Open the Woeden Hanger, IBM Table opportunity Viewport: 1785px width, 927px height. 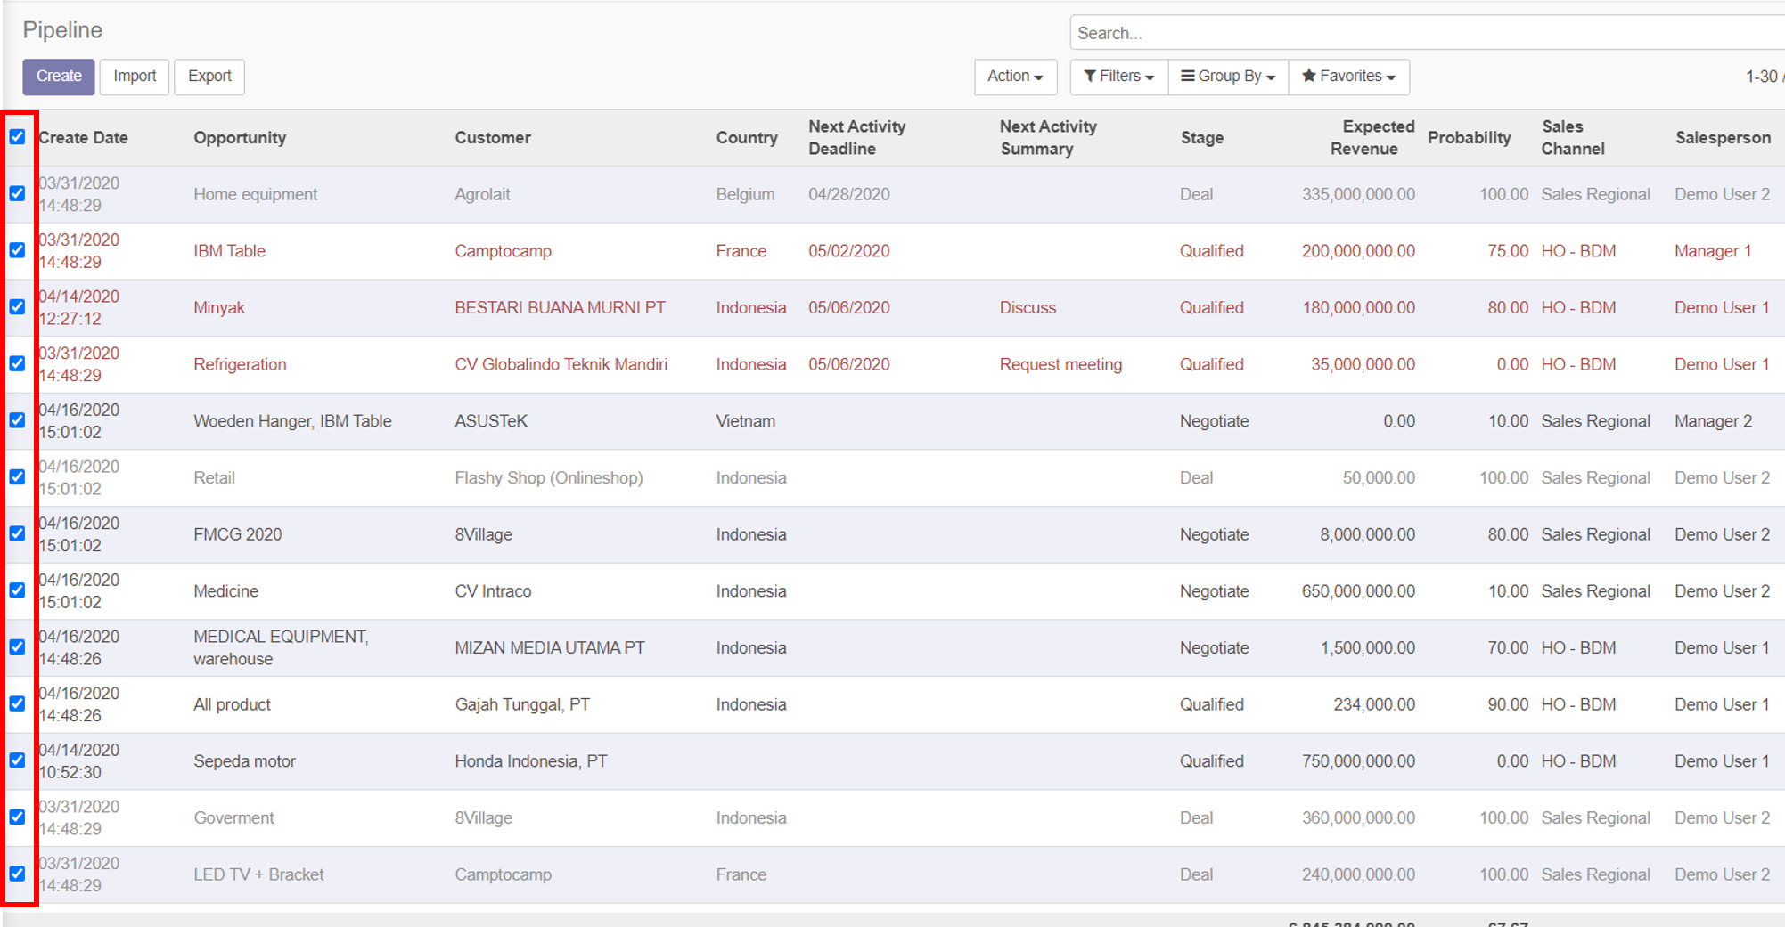(x=292, y=421)
